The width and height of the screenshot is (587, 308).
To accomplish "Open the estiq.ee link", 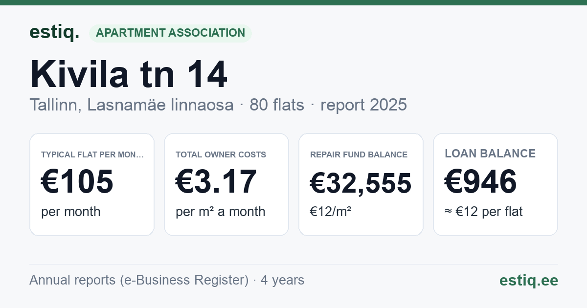I will pos(529,280).
